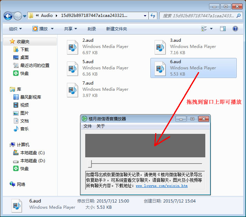The image size is (246, 217).
Task: Open the 共享 dropdown menu
Action: [x=70, y=29]
